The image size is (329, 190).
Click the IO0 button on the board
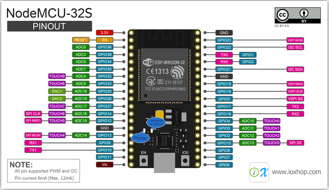coord(185,161)
